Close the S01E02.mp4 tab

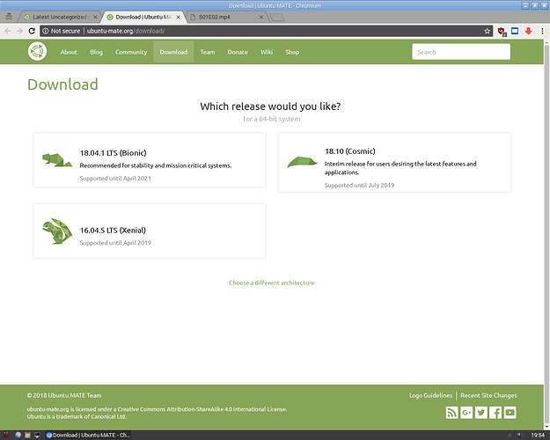(x=261, y=17)
